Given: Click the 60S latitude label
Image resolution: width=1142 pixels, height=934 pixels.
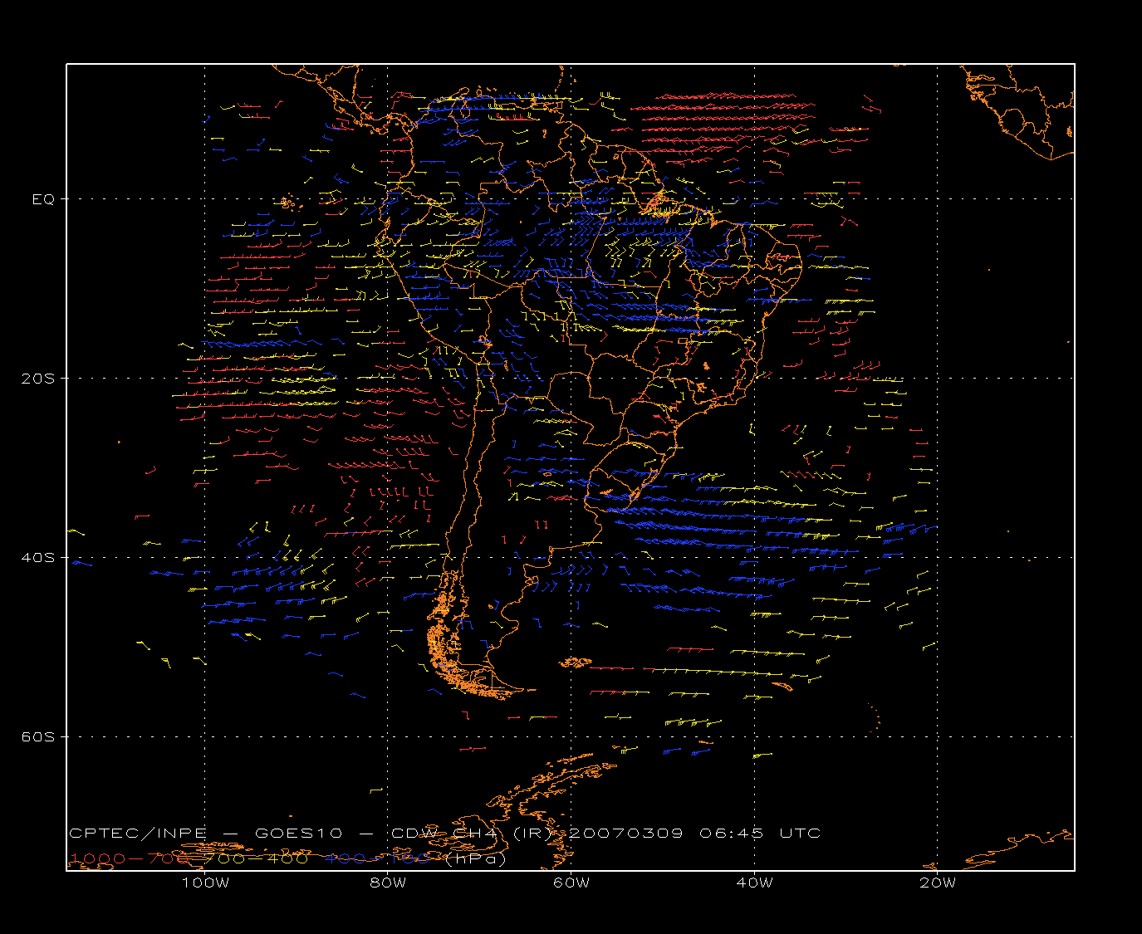Looking at the screenshot, I should point(37,736).
